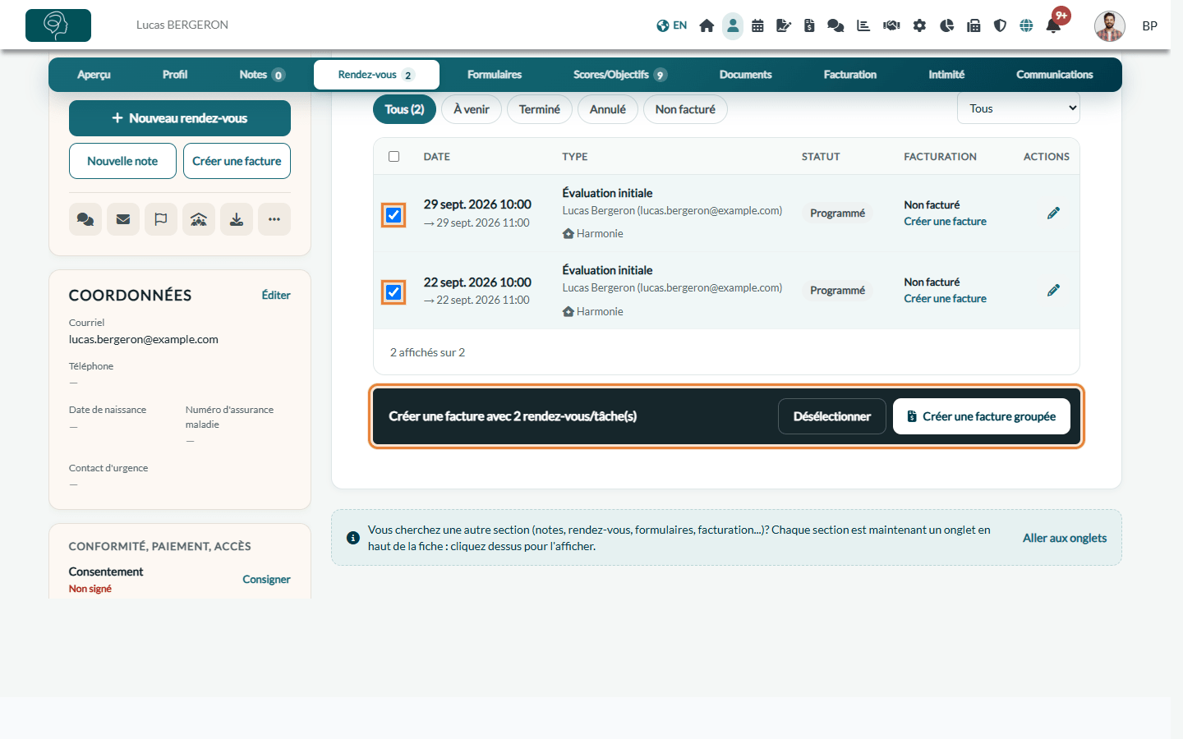Edit the 29 sept. 2026 appointment pencil
Screen dimensions: 1183x739
pyautogui.click(x=1053, y=213)
